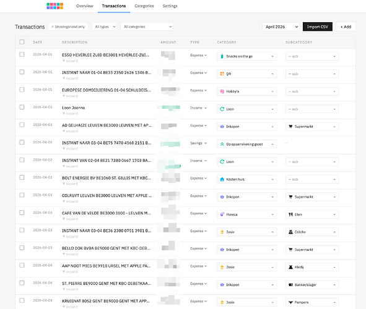Image resolution: width=366 pixels, height=309 pixels.
Task: Open the April 2026 month selector
Action: [281, 27]
